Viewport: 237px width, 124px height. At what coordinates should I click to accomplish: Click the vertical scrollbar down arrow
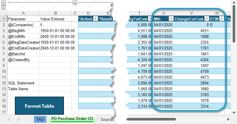[234, 113]
